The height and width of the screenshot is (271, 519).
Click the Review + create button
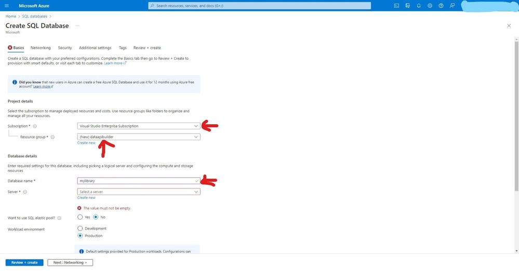point(24,262)
